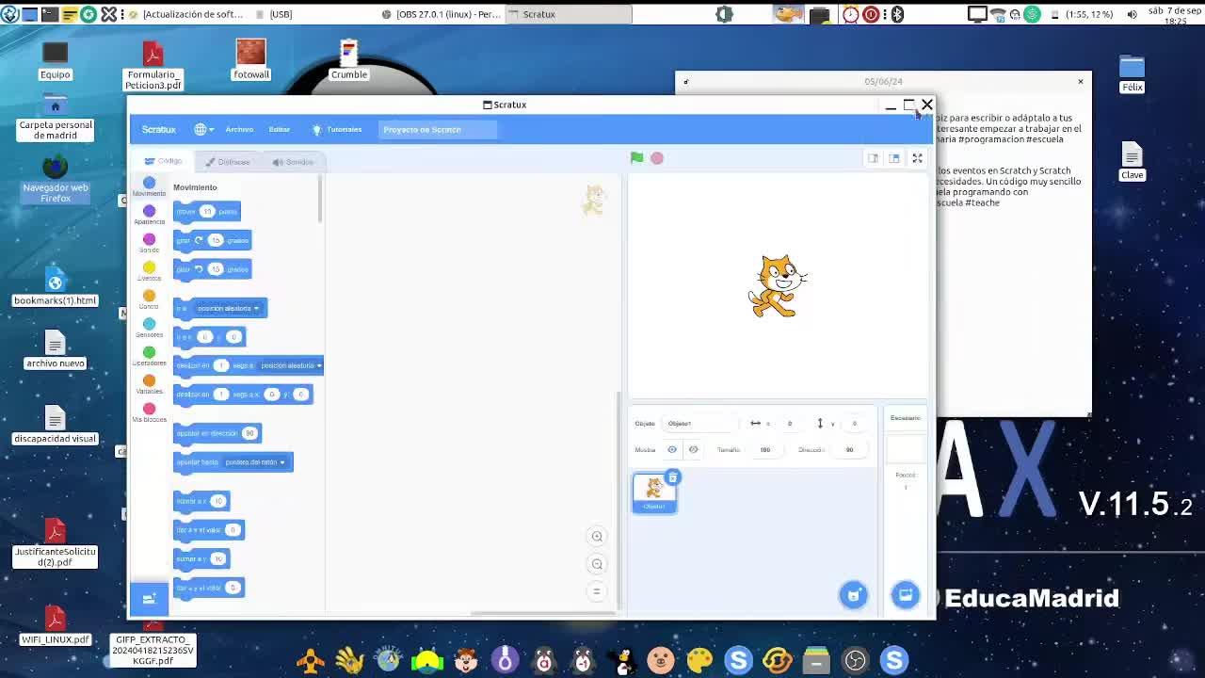Open the Formulario_Peticion3.pdf desktop file
Image resolution: width=1205 pixels, height=678 pixels.
coord(153,65)
